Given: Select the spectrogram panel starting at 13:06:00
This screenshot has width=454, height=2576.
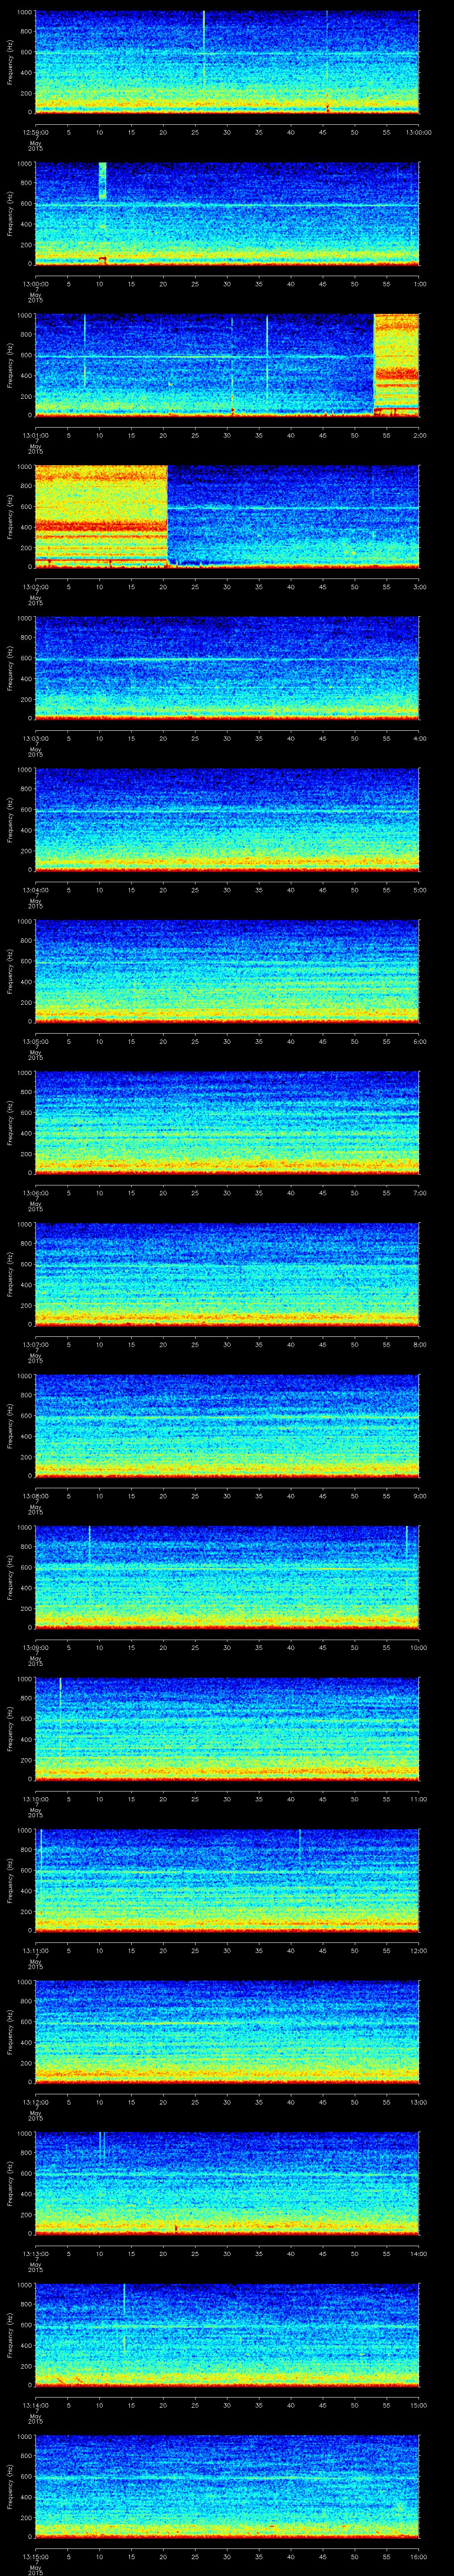Looking at the screenshot, I should [227, 1122].
